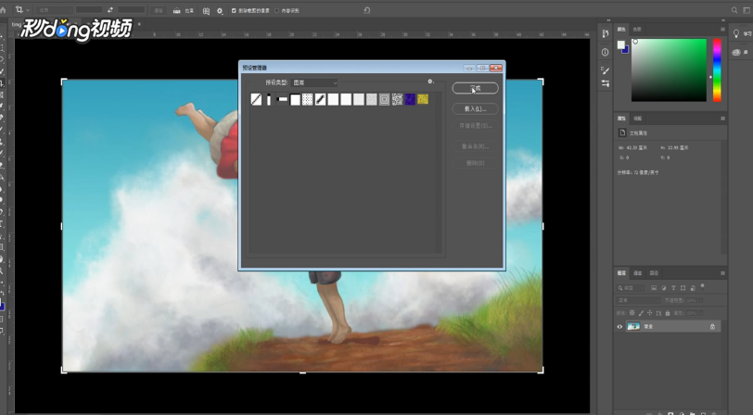The width and height of the screenshot is (753, 415).
Task: Click the search magnifier icon top right
Action: pyautogui.click(x=734, y=10)
